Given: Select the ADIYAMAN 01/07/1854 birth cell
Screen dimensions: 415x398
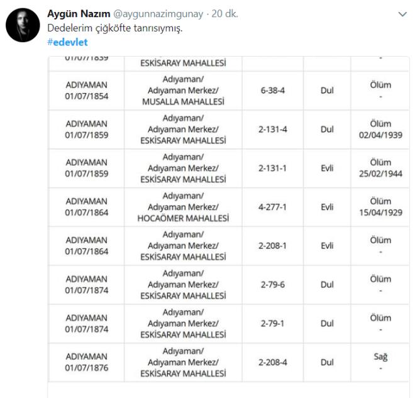Looking at the screenshot, I should click(87, 91).
